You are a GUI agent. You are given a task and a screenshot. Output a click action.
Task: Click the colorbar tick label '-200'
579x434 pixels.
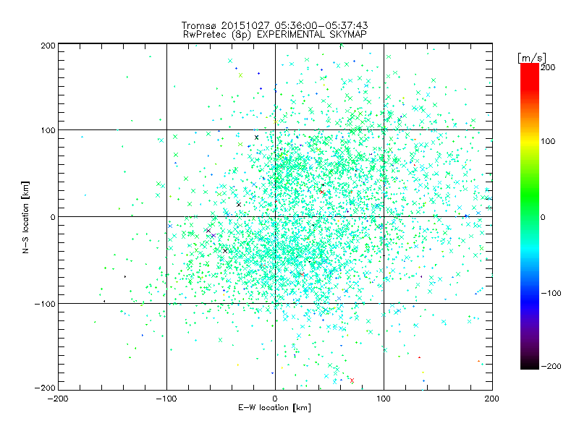coord(551,366)
